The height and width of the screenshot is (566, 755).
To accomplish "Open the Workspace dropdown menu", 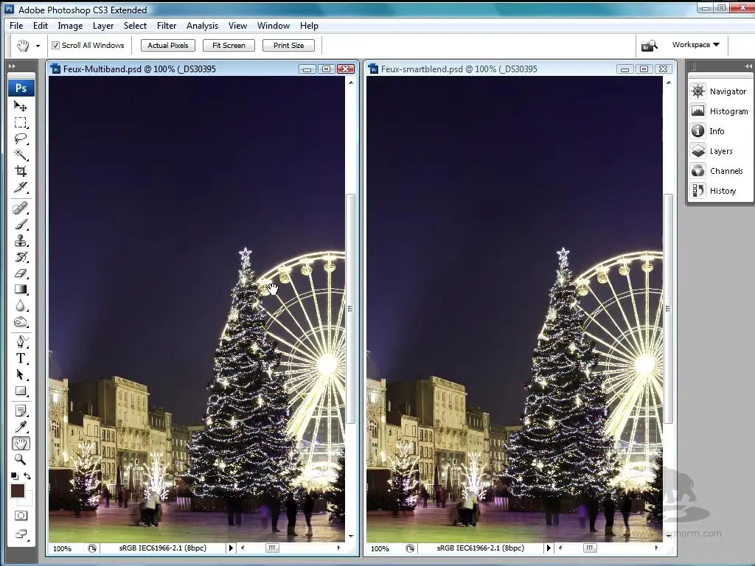I will pos(695,45).
